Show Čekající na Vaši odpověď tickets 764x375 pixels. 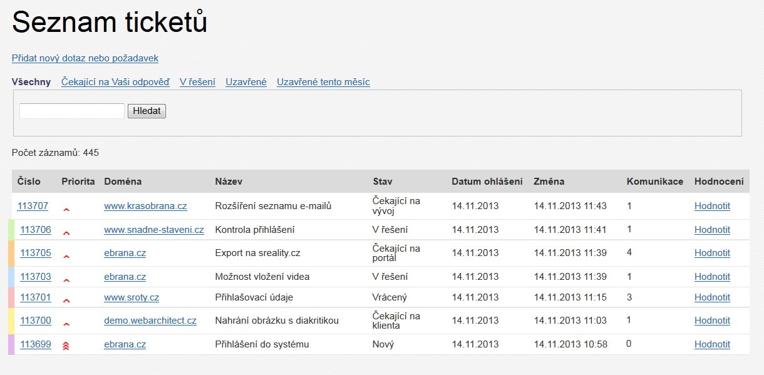(x=115, y=82)
